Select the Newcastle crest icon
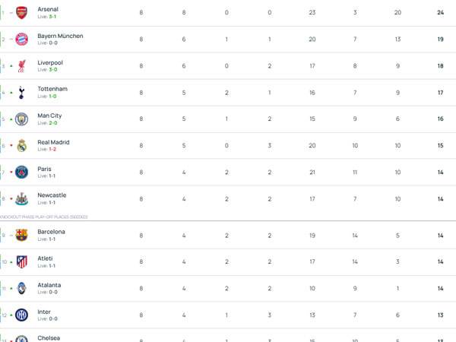The height and width of the screenshot is (342, 456). (x=21, y=198)
